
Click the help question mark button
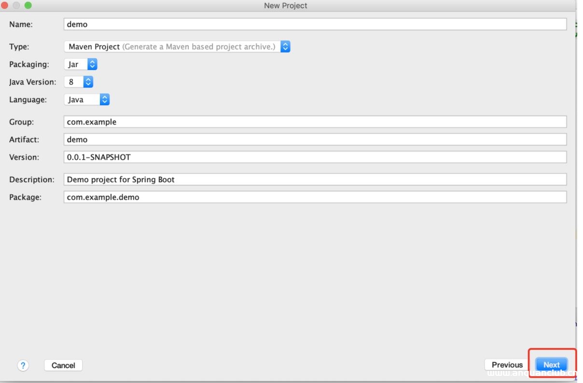[x=23, y=365]
